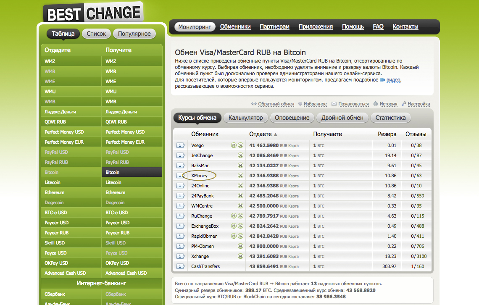Image resolution: width=479 pixels, height=305 pixels.
Task: Open Обменники in the top menu
Action: 235,26
